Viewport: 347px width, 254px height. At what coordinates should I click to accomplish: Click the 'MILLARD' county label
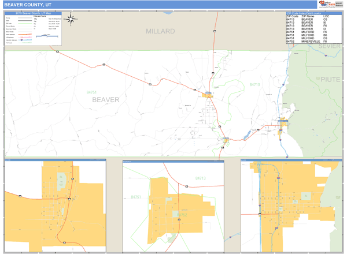[160, 31]
